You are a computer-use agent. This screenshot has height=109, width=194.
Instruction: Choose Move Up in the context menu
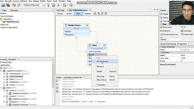tap(105, 77)
